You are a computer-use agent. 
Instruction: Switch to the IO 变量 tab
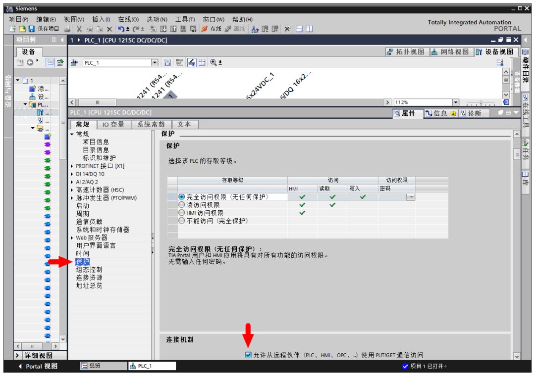click(x=113, y=124)
